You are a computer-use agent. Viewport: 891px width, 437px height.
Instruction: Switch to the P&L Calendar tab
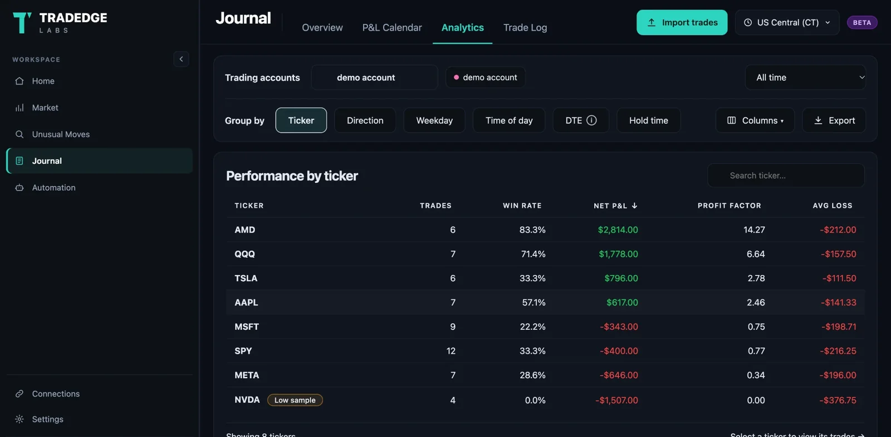pos(392,27)
